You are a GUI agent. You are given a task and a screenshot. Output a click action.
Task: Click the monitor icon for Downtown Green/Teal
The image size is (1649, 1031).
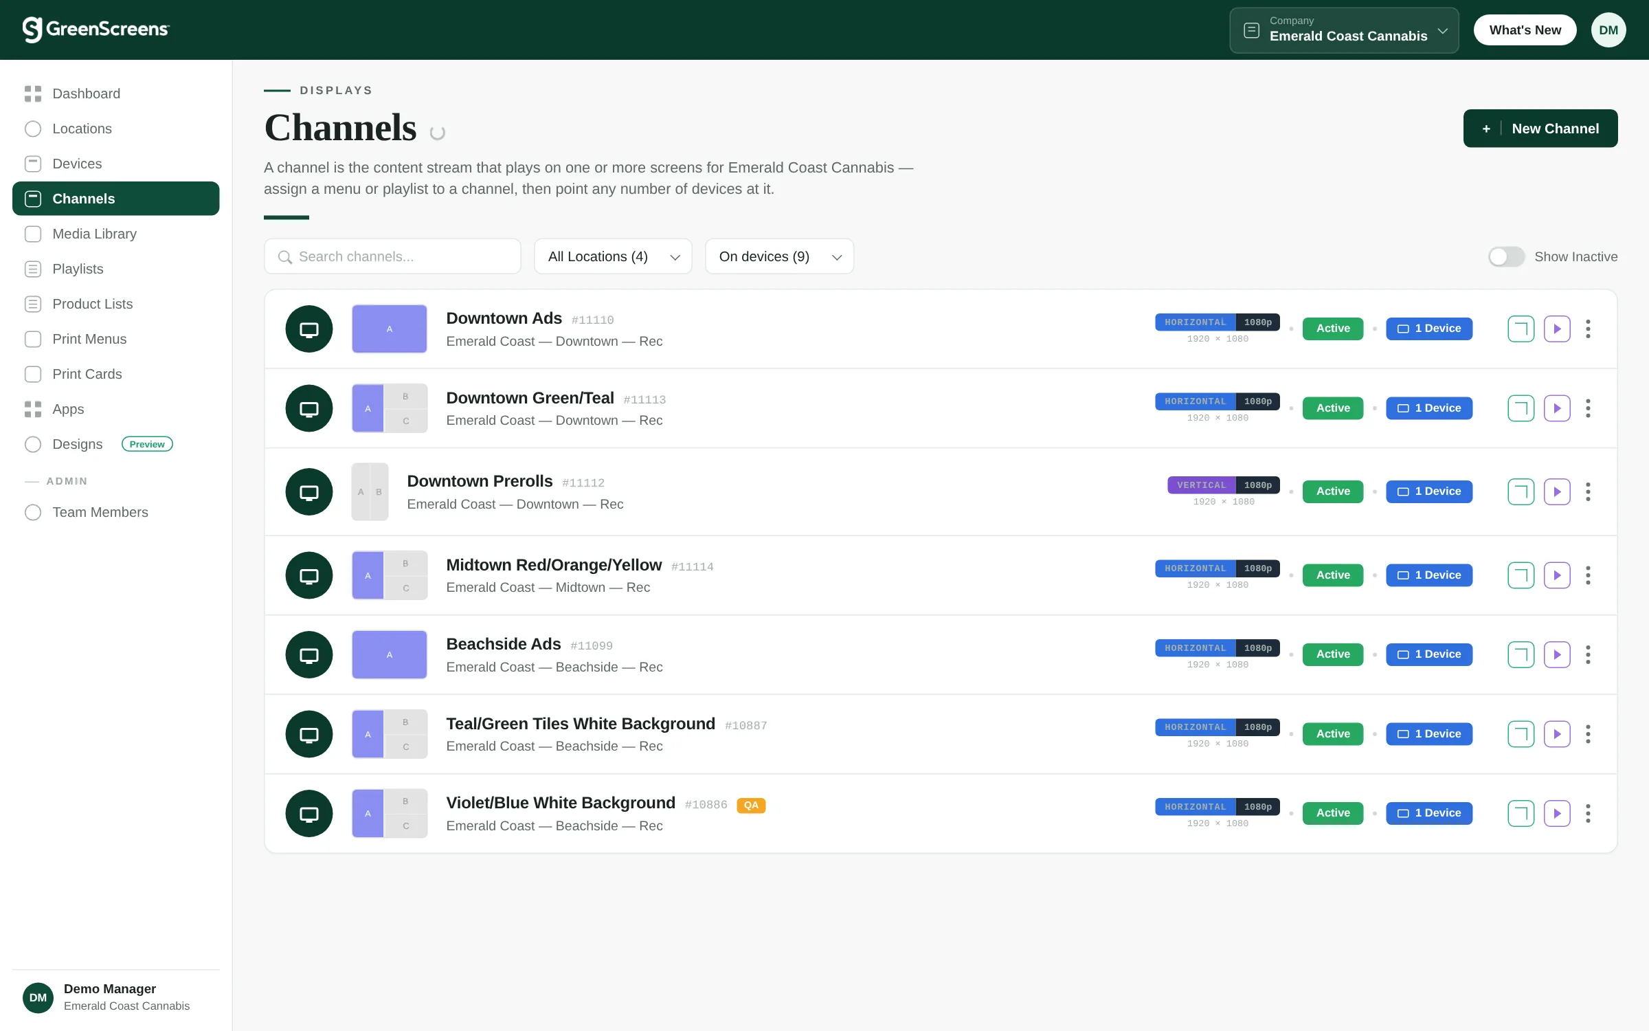pyautogui.click(x=309, y=408)
